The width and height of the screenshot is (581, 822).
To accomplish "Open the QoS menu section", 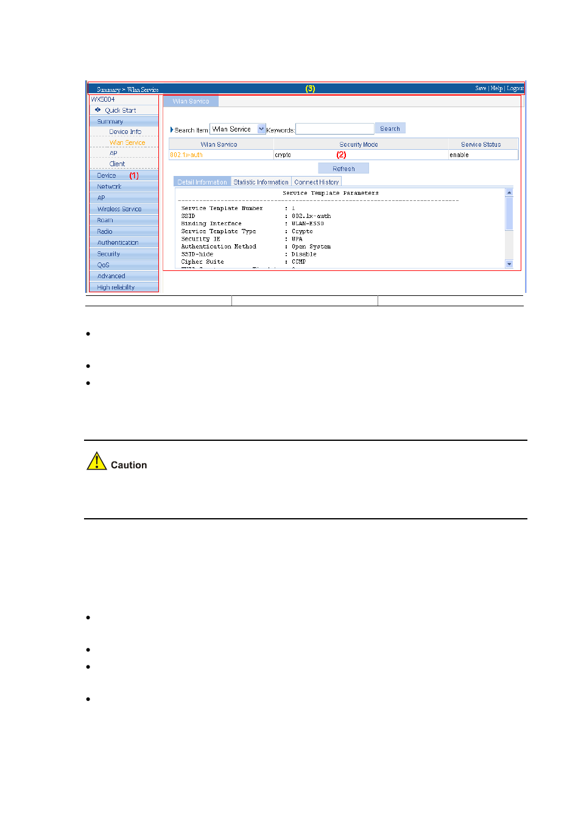I will point(124,265).
